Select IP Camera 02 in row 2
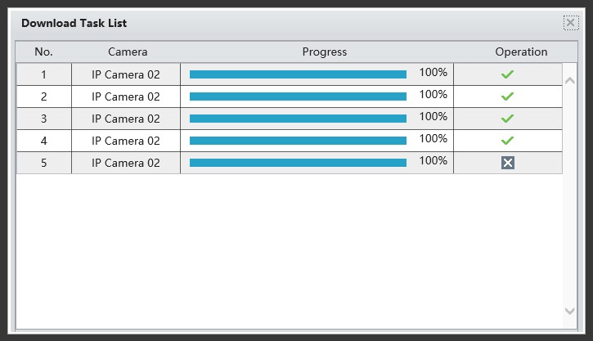This screenshot has width=593, height=341. pyautogui.click(x=126, y=96)
